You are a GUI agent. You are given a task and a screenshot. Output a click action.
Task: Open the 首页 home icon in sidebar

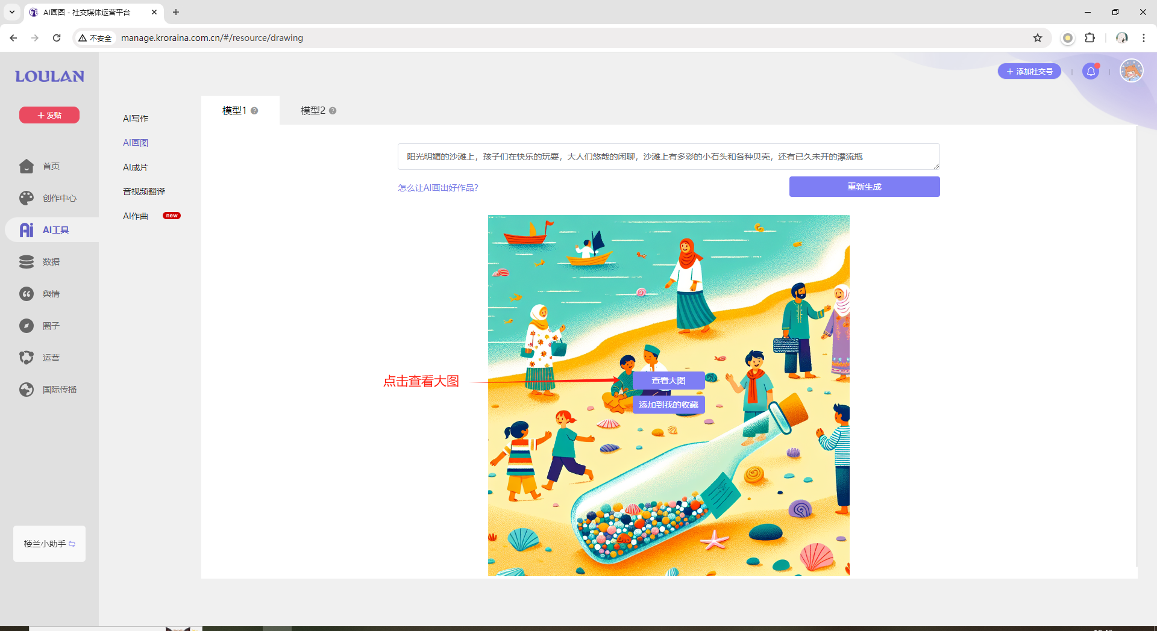tap(27, 166)
